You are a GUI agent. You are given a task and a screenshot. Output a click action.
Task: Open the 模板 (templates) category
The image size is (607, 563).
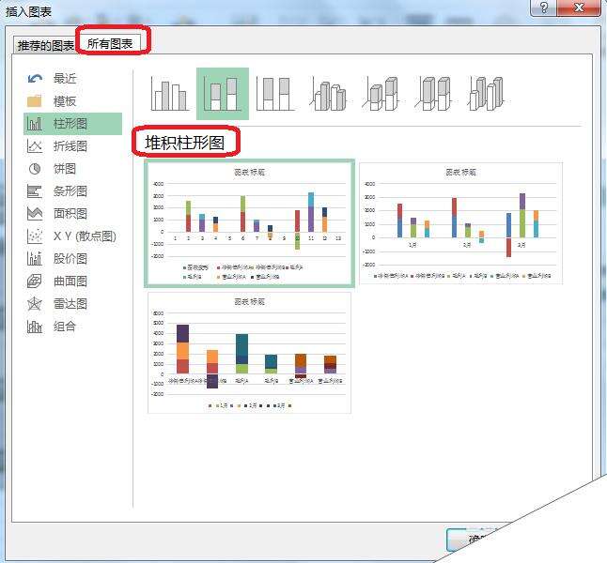72,101
